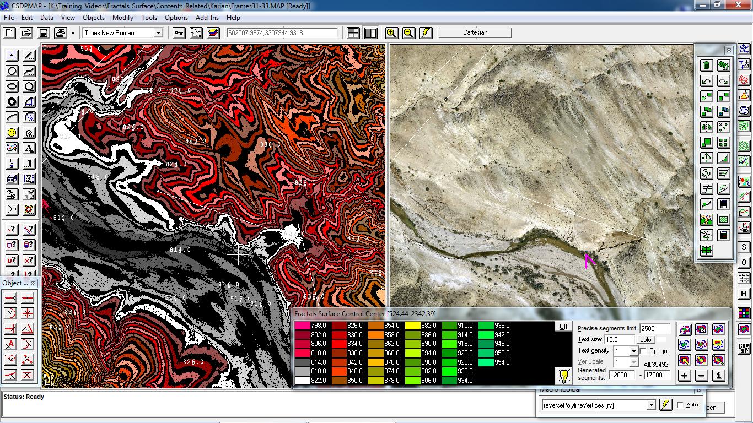The height and width of the screenshot is (423, 753).
Task: Open the Modify menu
Action: 123,18
